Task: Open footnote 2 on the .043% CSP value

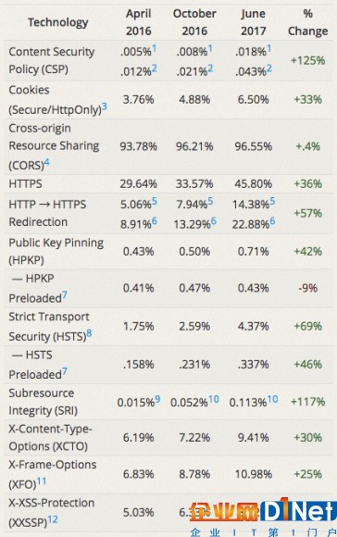Action: 269,69
